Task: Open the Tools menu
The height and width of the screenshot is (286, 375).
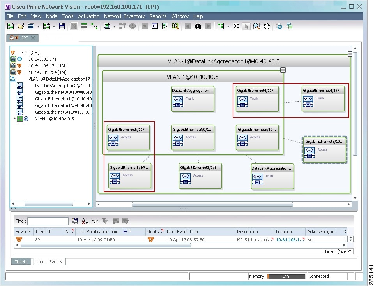Action: click(68, 16)
